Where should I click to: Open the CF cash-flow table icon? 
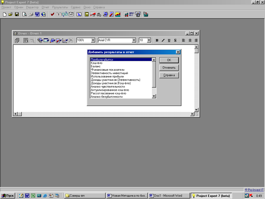click(x=93, y=15)
